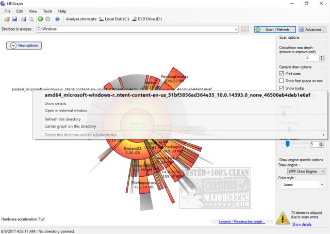Open the Edit menu
Viewport: 330px width, 234px height.
click(x=20, y=11)
